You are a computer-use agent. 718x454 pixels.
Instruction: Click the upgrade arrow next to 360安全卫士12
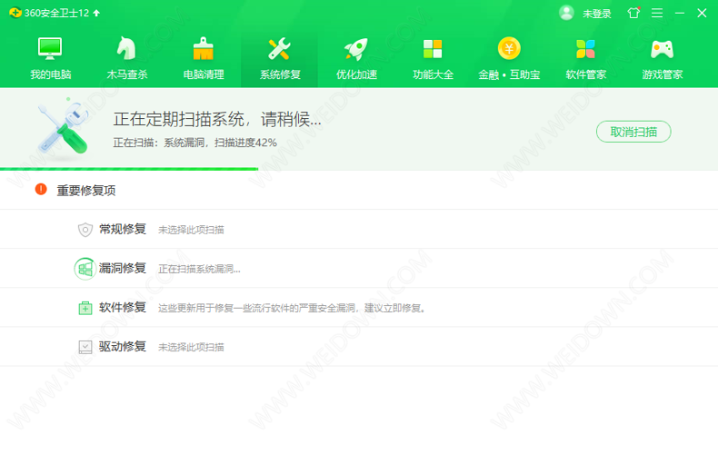[x=96, y=14]
